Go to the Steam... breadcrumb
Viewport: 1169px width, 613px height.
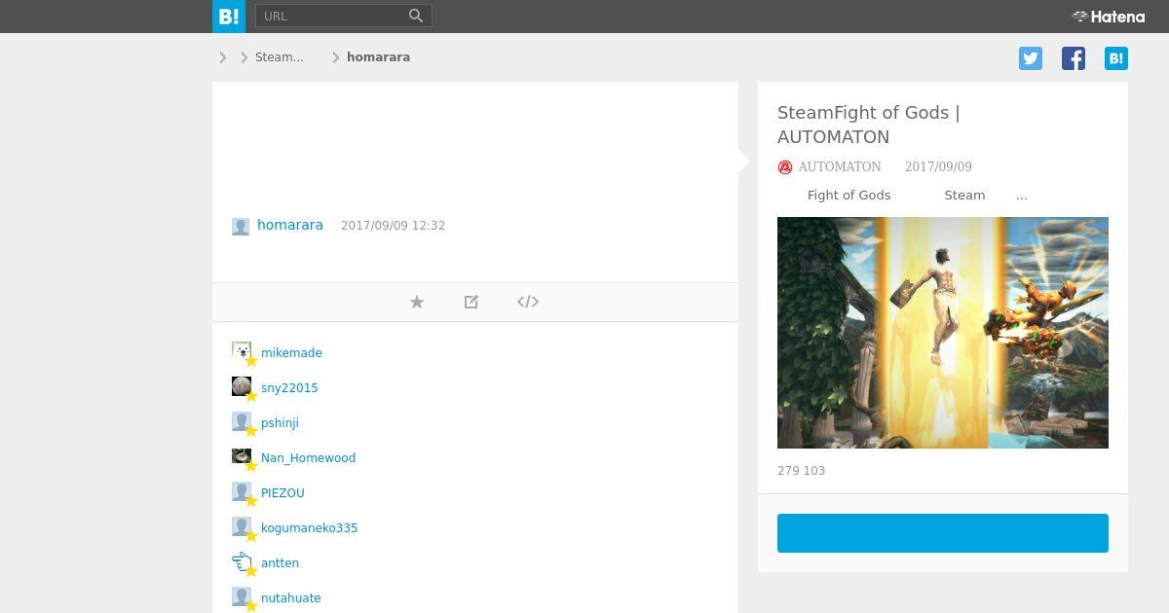click(x=280, y=57)
